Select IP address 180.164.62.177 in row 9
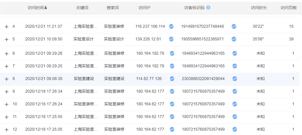302x135 pixels. (x=150, y=91)
